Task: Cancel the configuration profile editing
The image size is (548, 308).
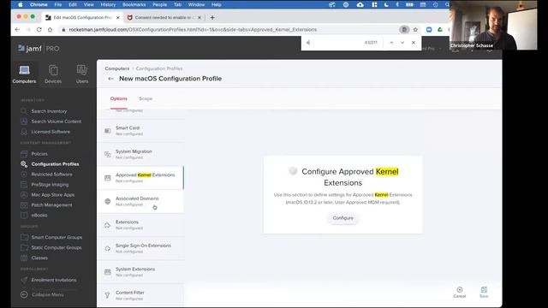Action: tap(460, 293)
